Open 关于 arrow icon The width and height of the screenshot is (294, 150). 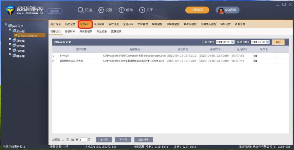pos(142,10)
